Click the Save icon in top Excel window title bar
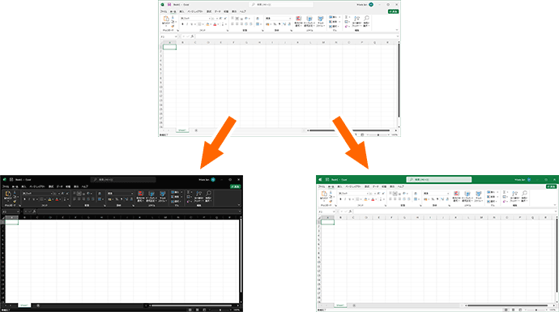 click(169, 5)
